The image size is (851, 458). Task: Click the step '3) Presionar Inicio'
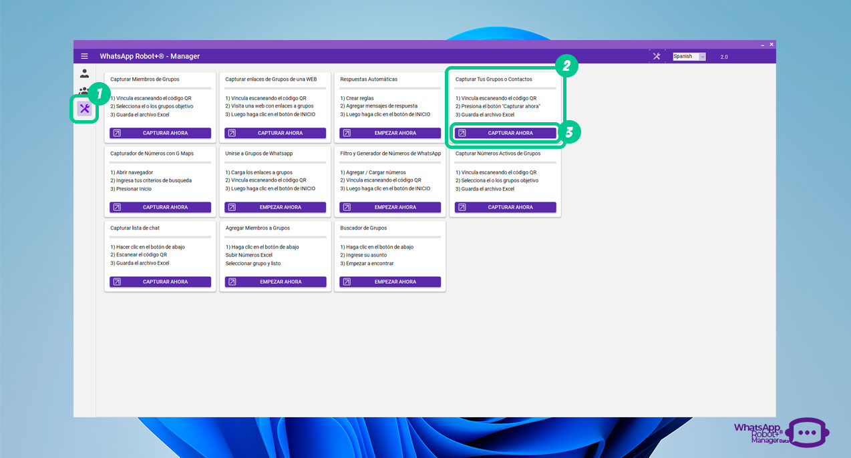pyautogui.click(x=131, y=189)
